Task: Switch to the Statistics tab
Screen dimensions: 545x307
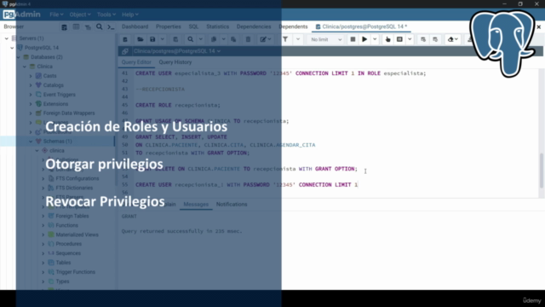Action: coord(218,26)
